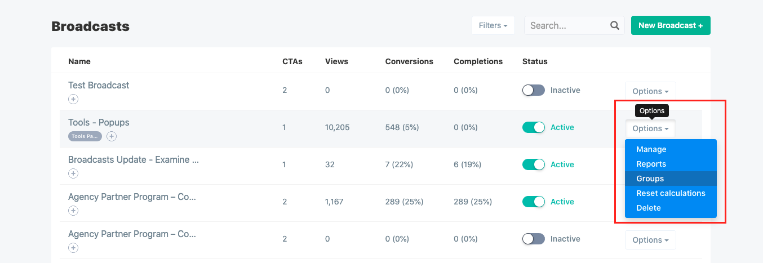Click plus icon beside Tools Pa tag
The width and height of the screenshot is (763, 263).
[112, 136]
